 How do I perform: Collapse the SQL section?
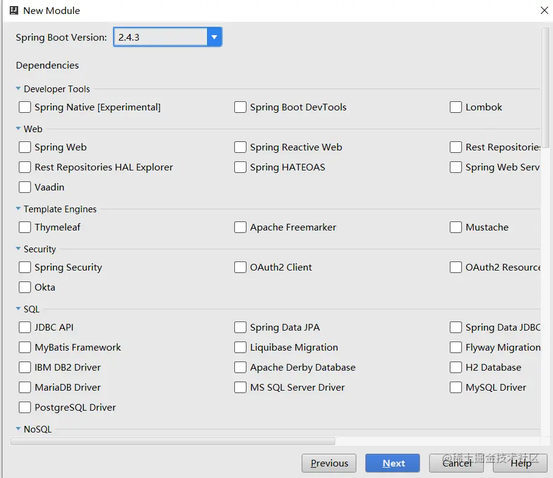click(18, 309)
